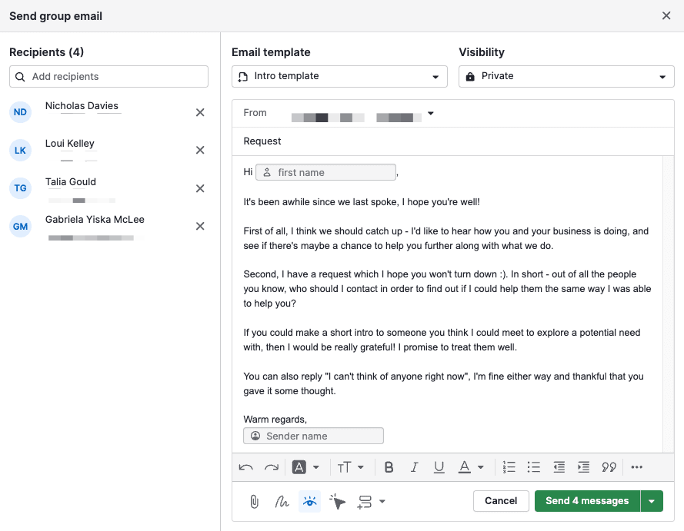This screenshot has width=684, height=531.
Task: Insert a numbered list
Action: (x=509, y=466)
